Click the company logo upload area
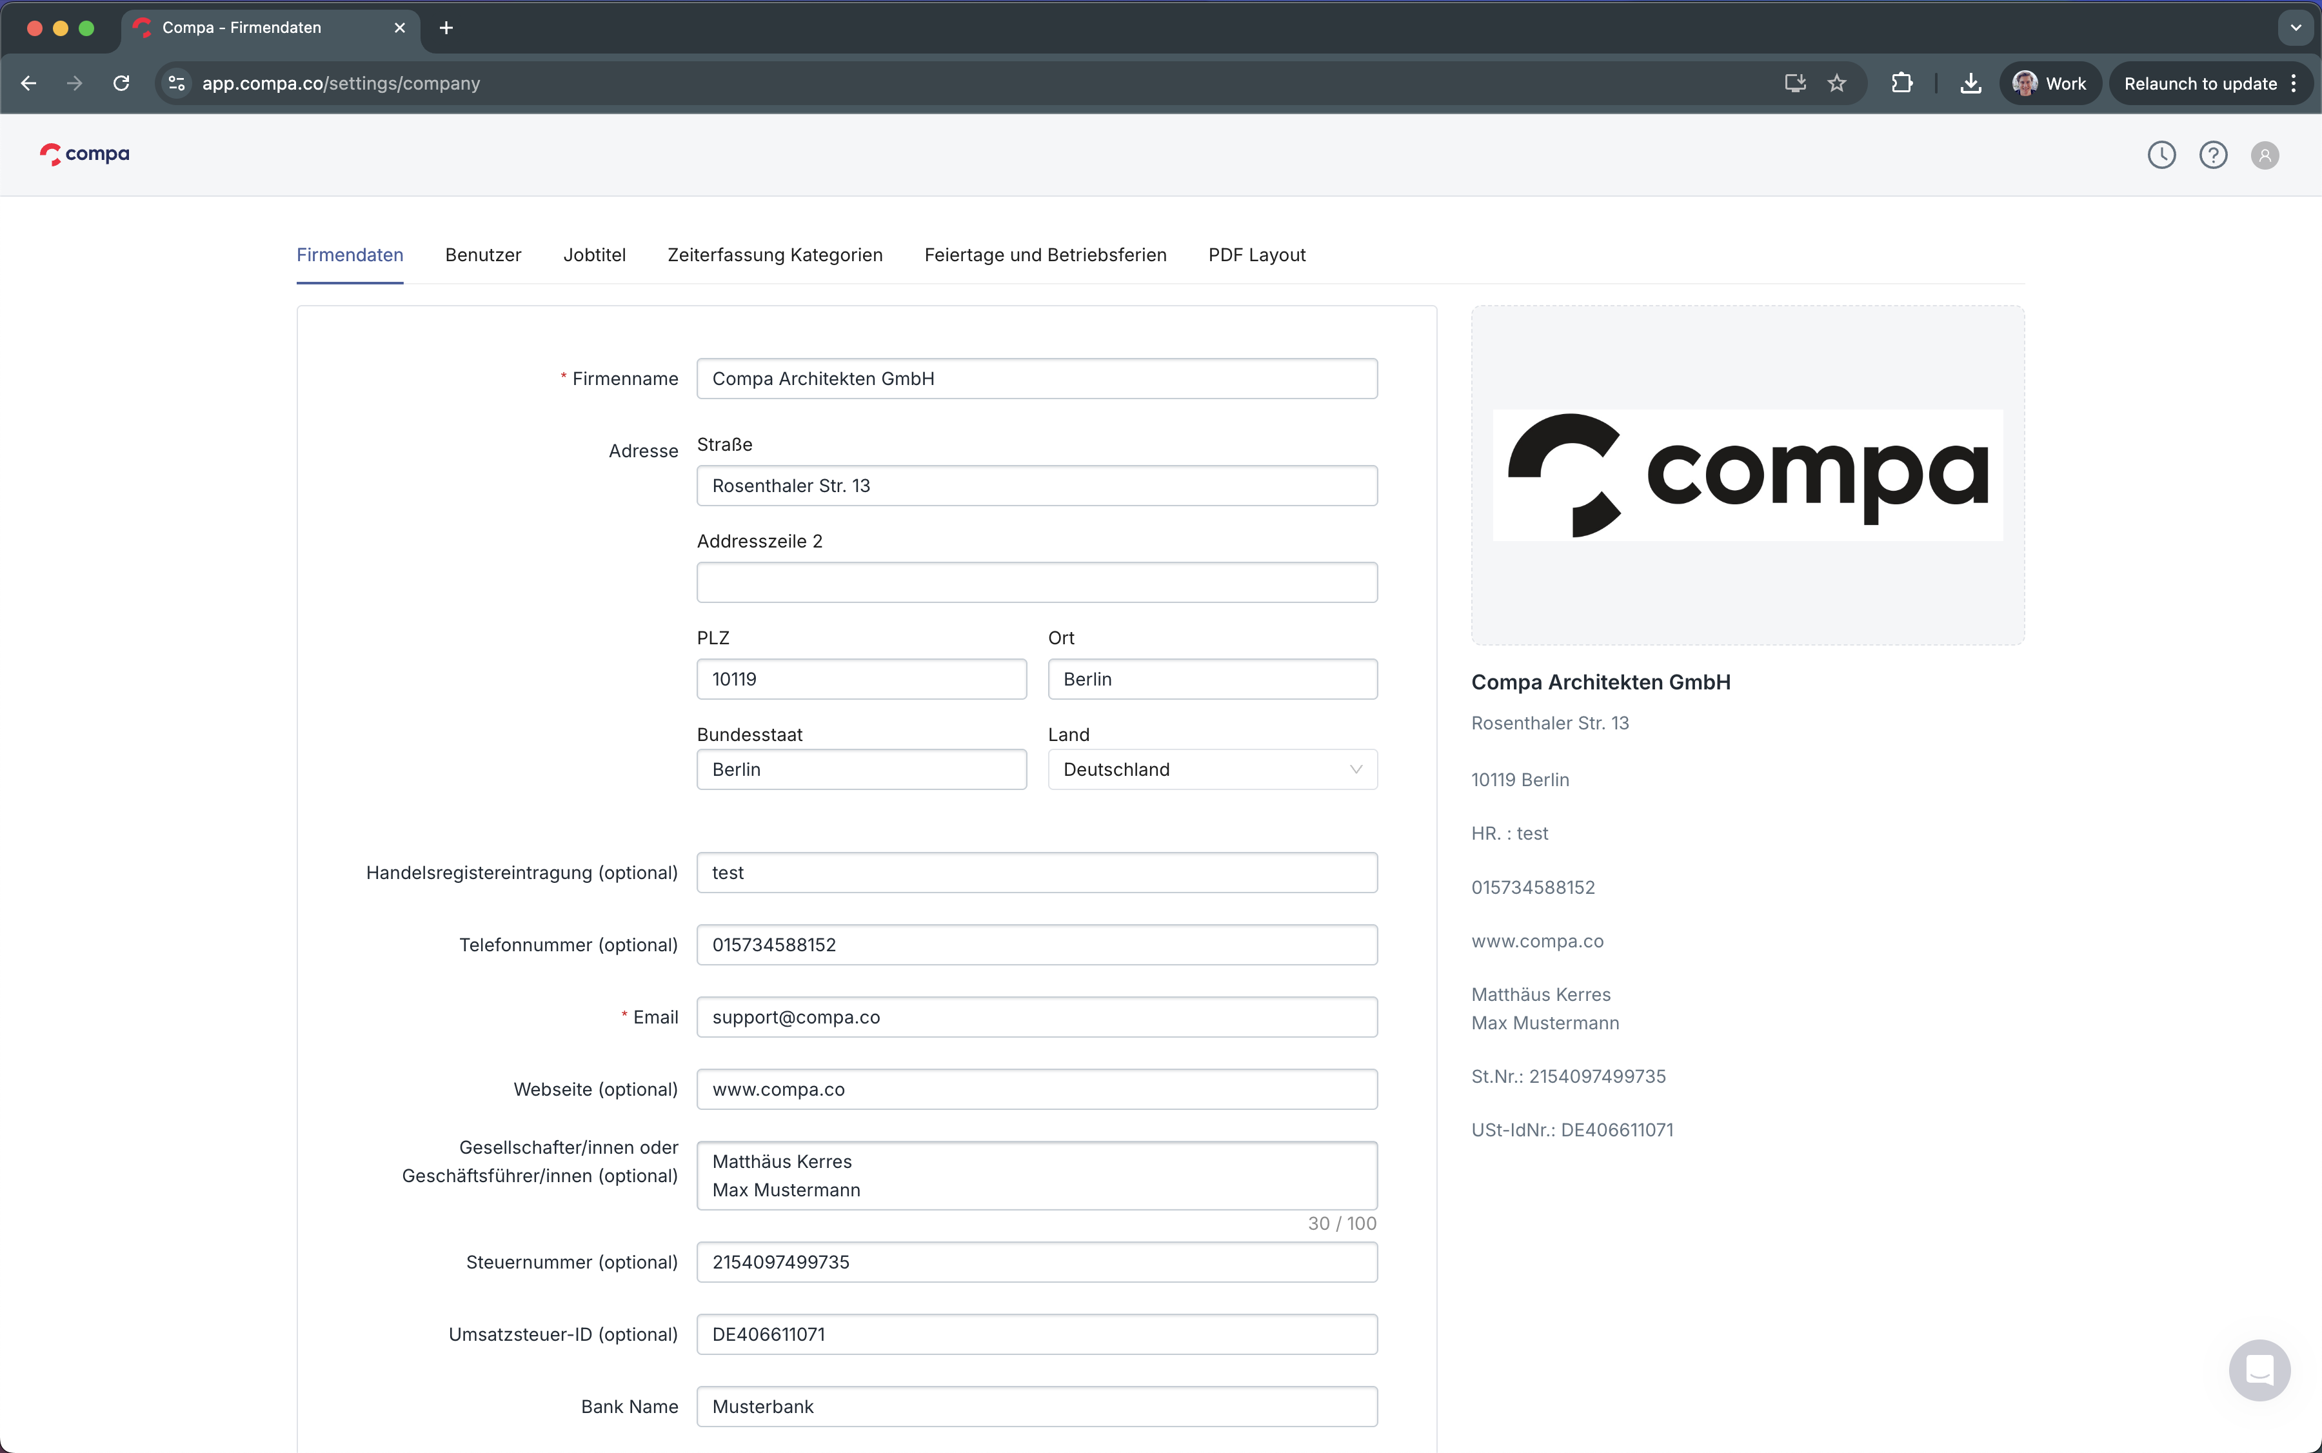The height and width of the screenshot is (1453, 2322). 1746,475
